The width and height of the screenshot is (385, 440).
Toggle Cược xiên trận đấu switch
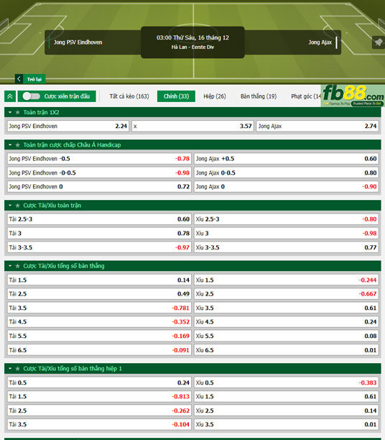pos(32,96)
